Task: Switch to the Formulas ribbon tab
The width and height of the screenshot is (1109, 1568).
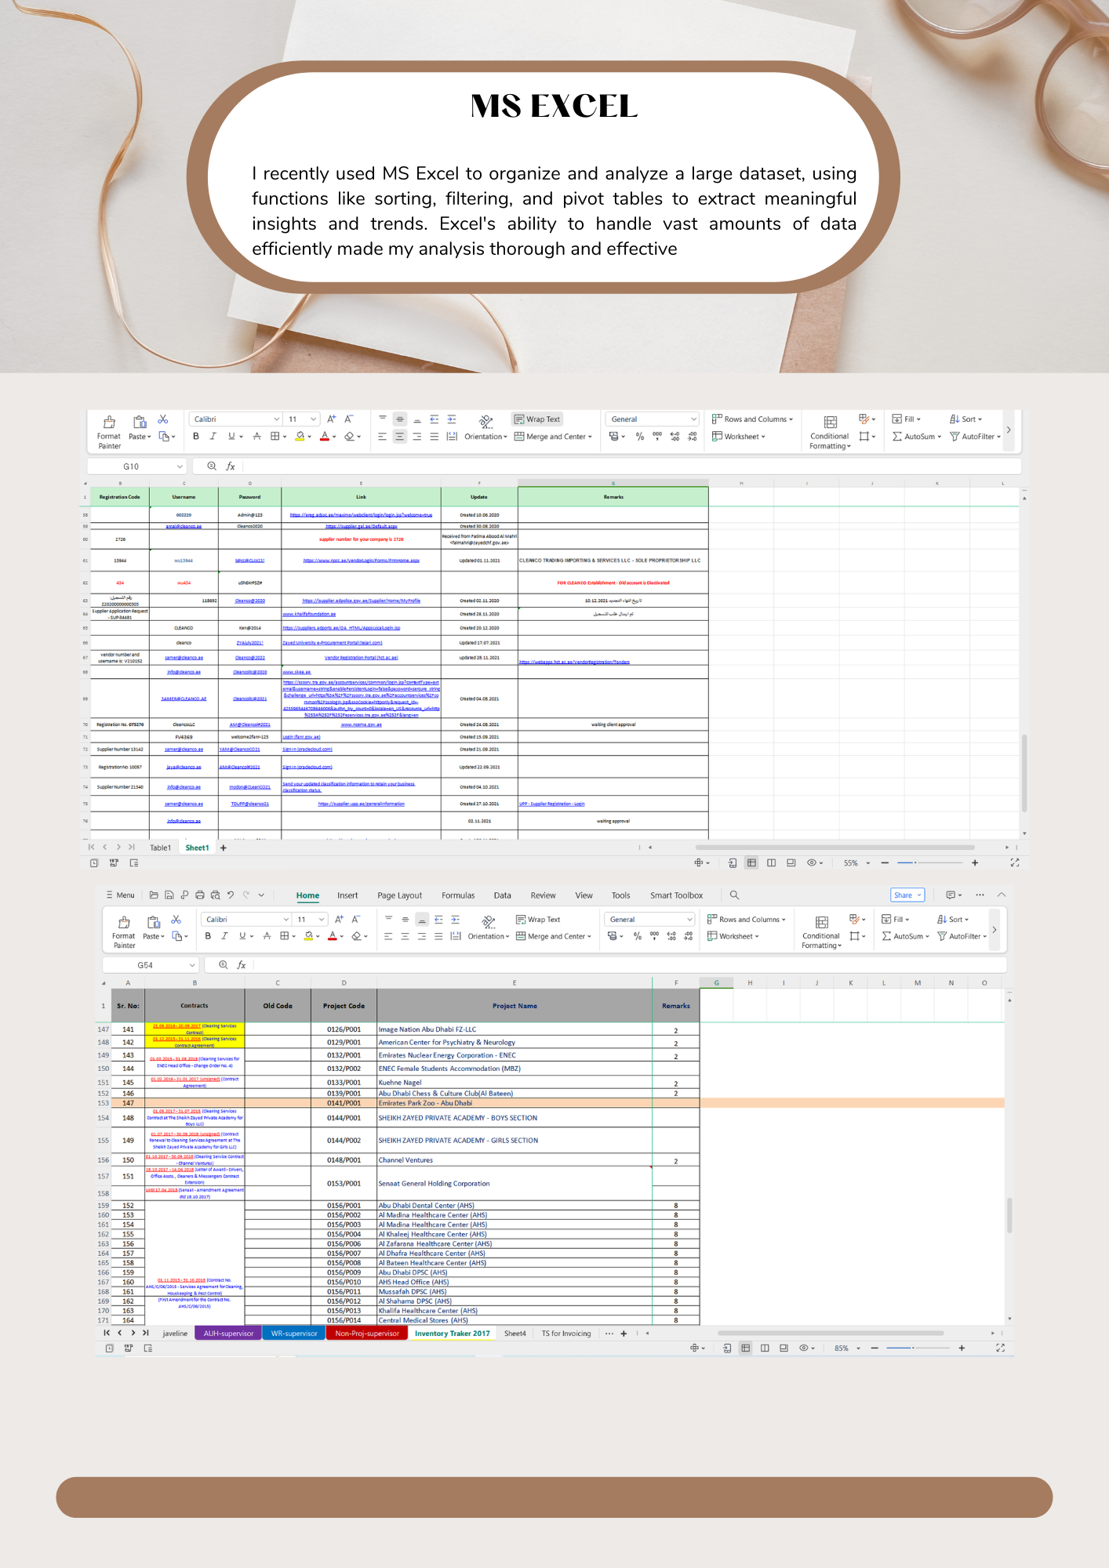Action: [458, 895]
